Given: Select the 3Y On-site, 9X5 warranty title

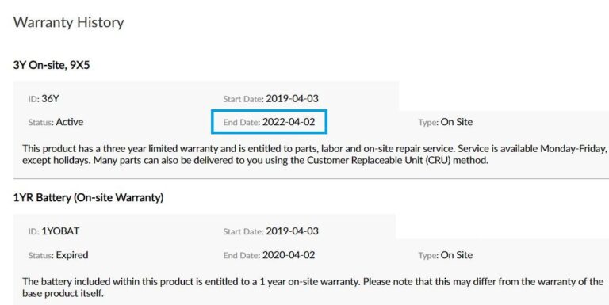Looking at the screenshot, I should pyautogui.click(x=52, y=65).
